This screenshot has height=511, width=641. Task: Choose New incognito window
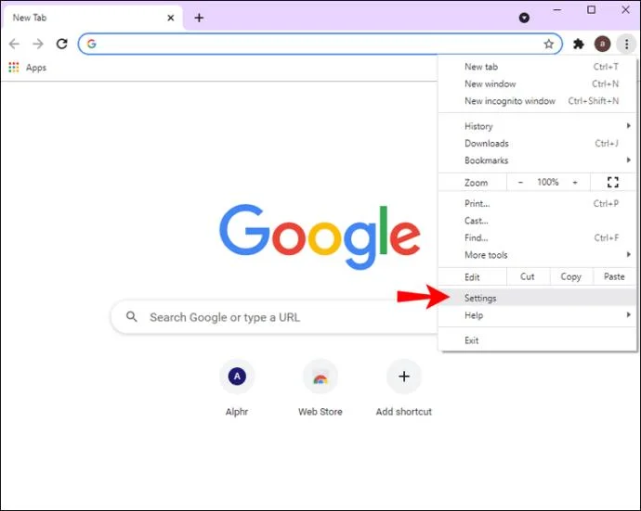(x=537, y=101)
